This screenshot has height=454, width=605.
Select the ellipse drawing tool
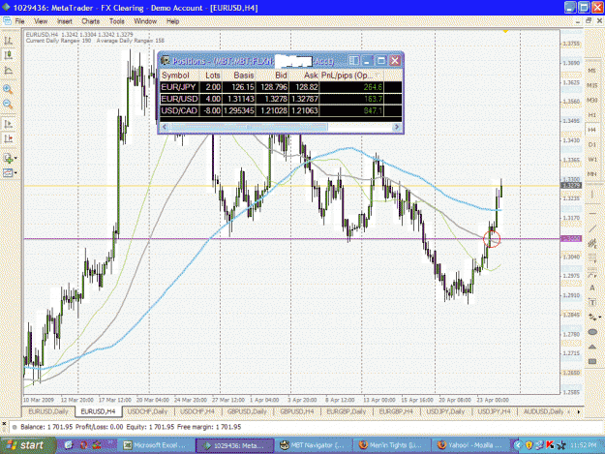coord(591,332)
